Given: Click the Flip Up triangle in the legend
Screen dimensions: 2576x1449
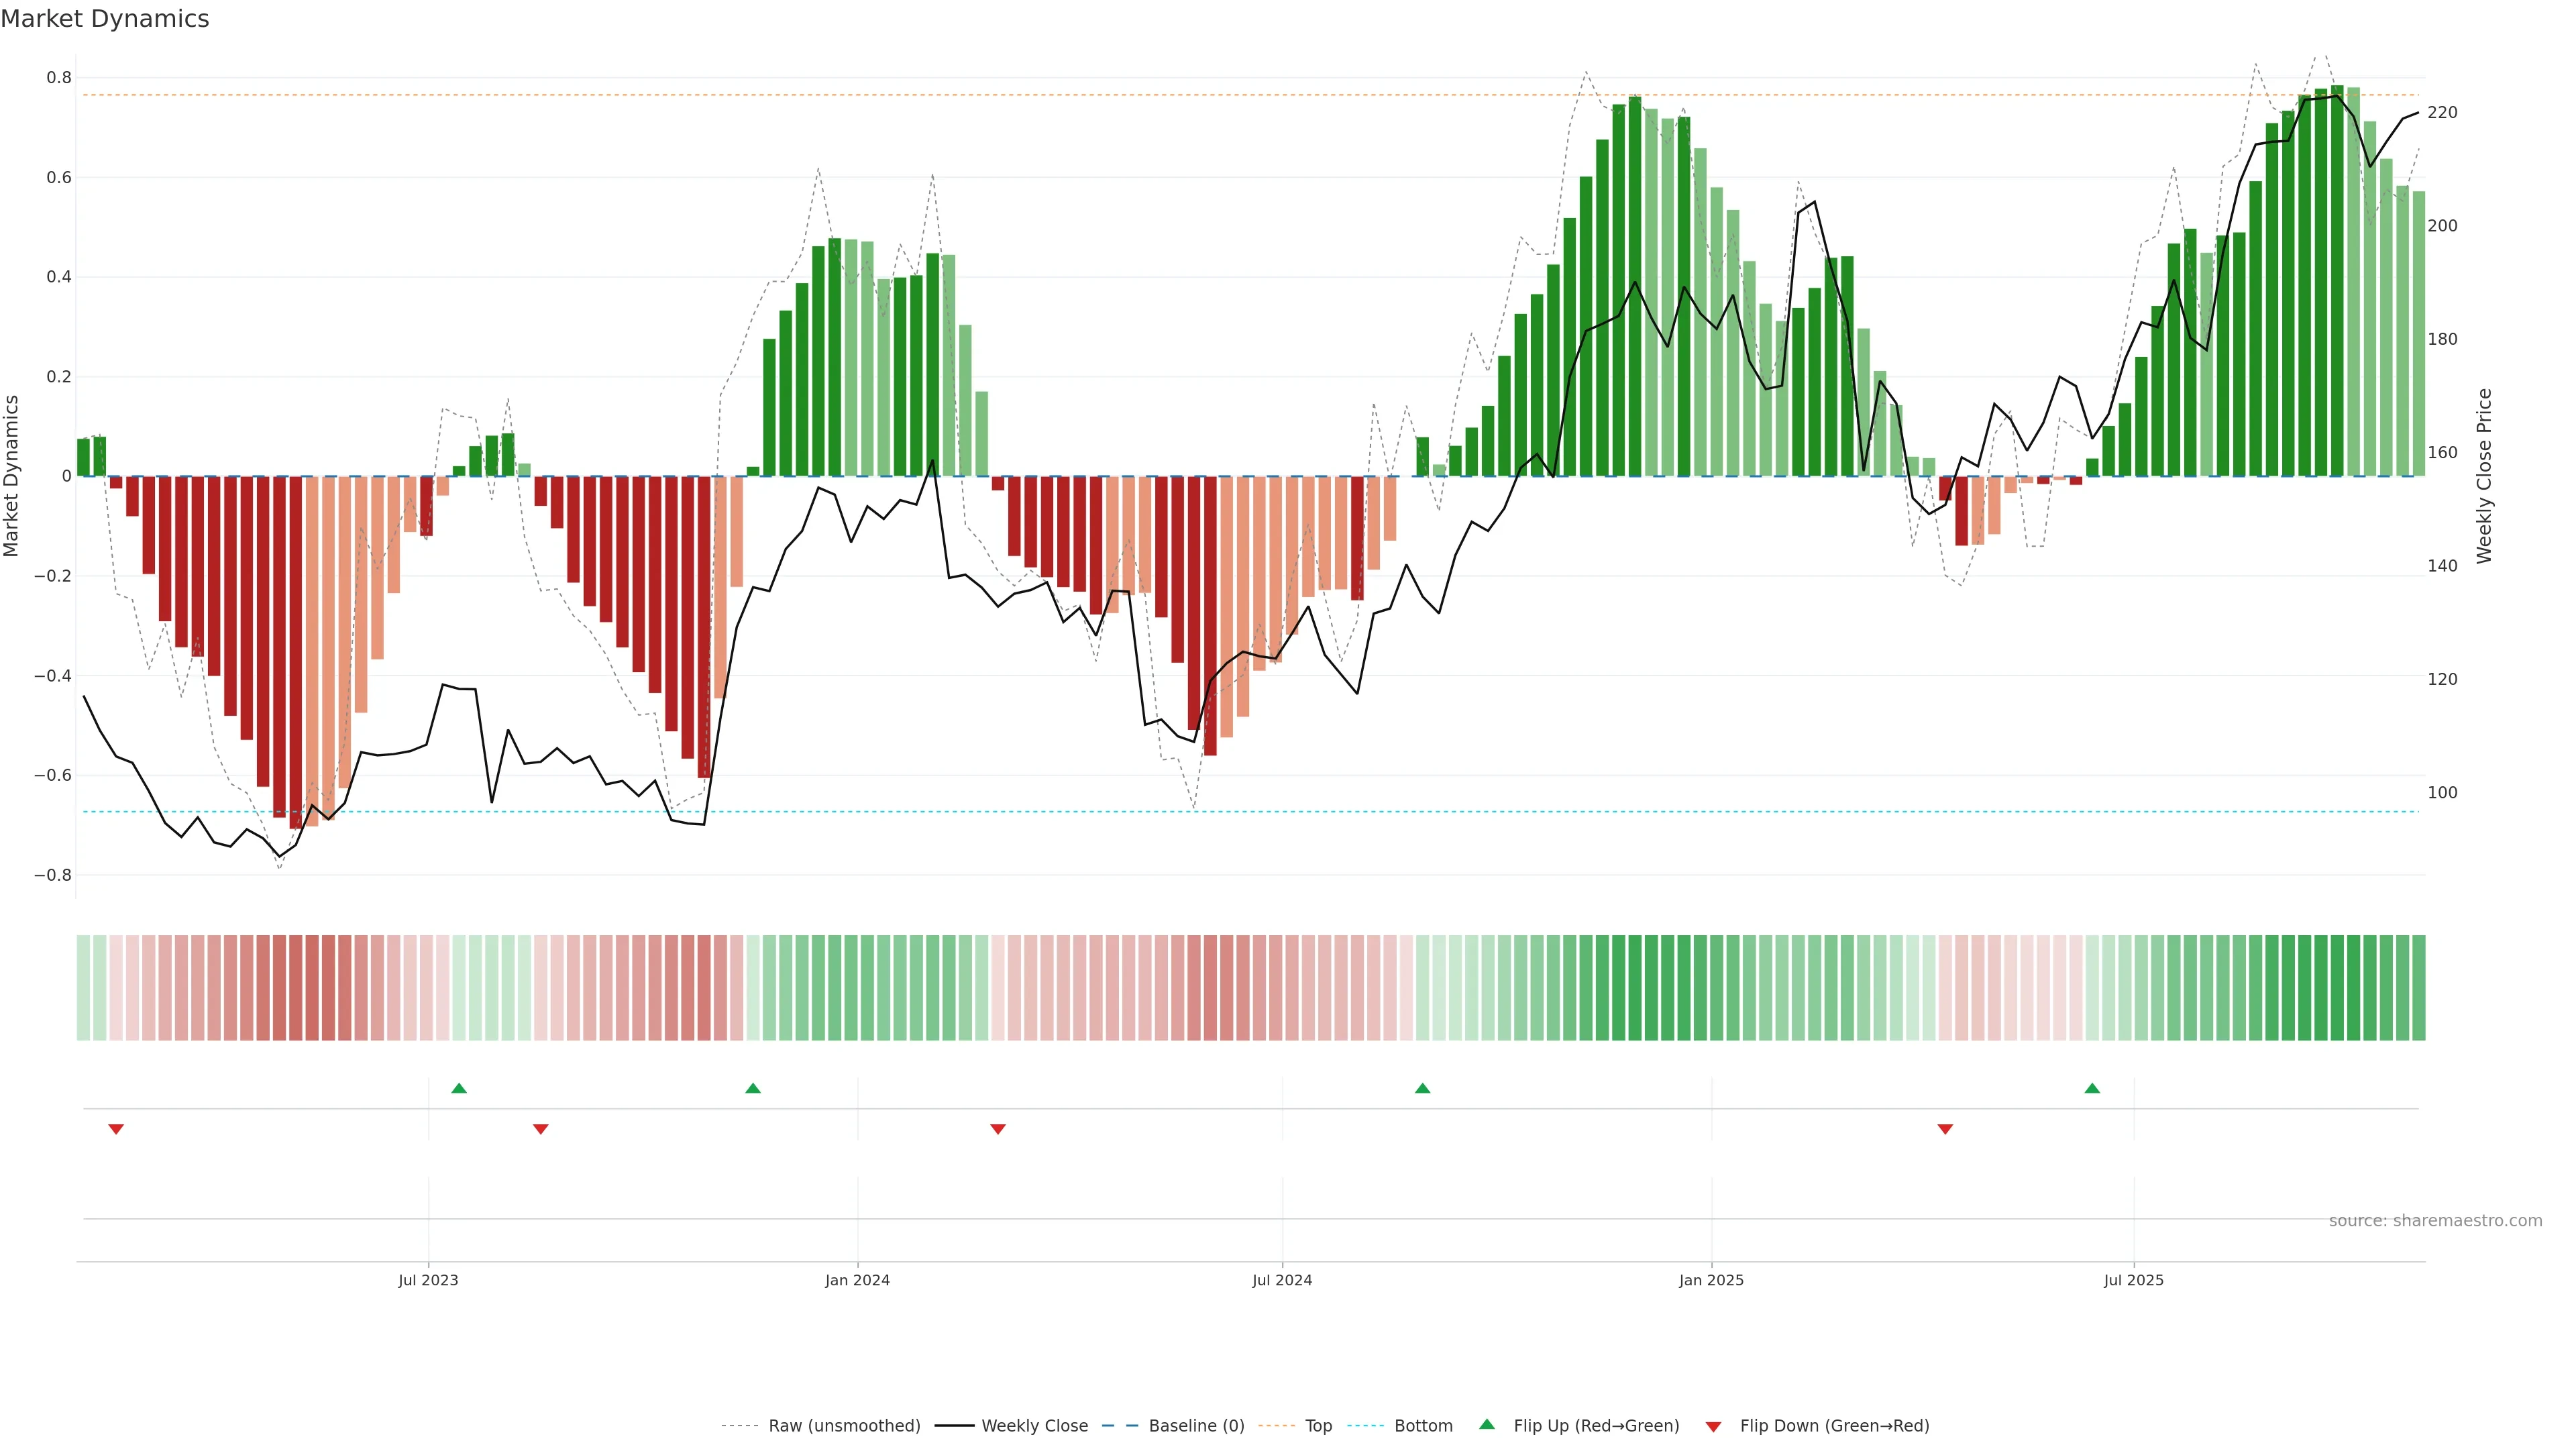Looking at the screenshot, I should click(1487, 1424).
